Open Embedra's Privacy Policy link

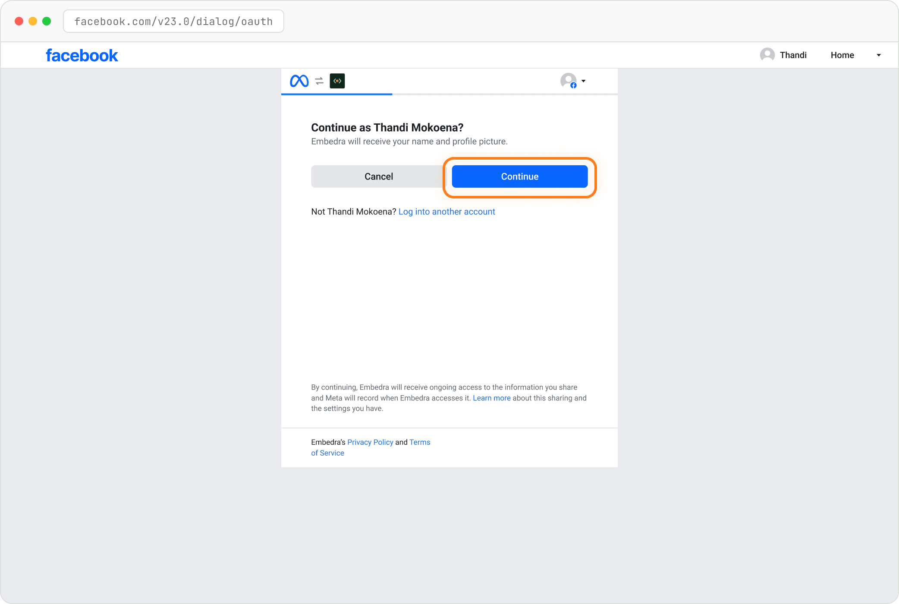pos(370,442)
